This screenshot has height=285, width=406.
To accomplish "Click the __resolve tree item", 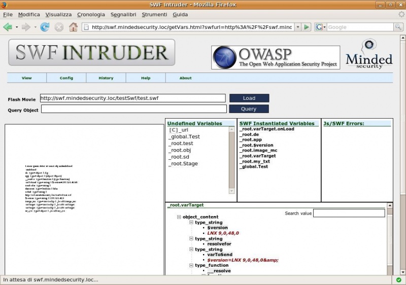I will click(219, 271).
